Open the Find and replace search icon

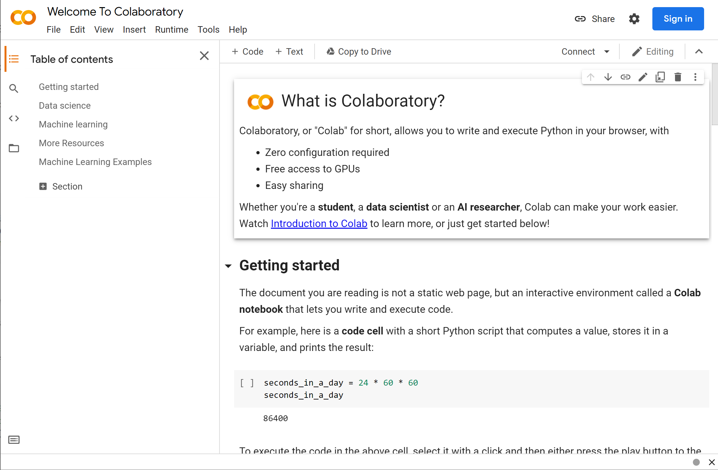click(x=14, y=88)
